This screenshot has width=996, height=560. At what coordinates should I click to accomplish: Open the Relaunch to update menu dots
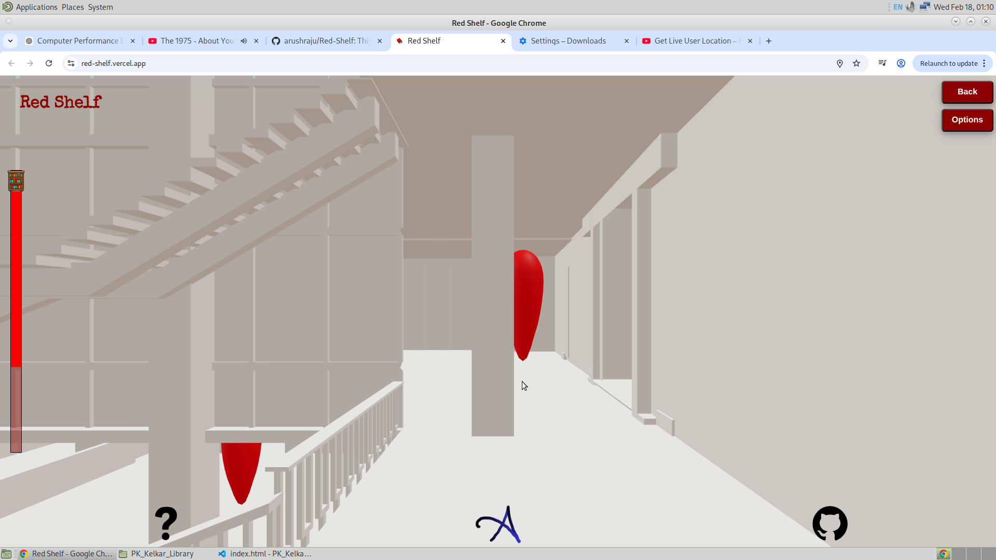(984, 63)
